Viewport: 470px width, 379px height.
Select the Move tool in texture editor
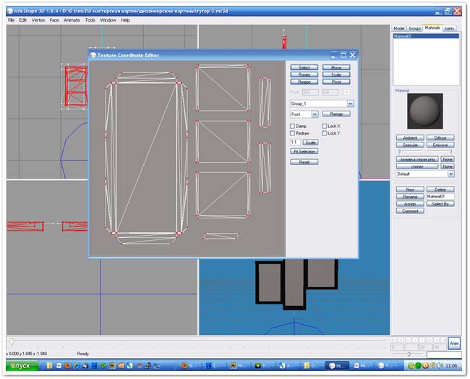336,67
